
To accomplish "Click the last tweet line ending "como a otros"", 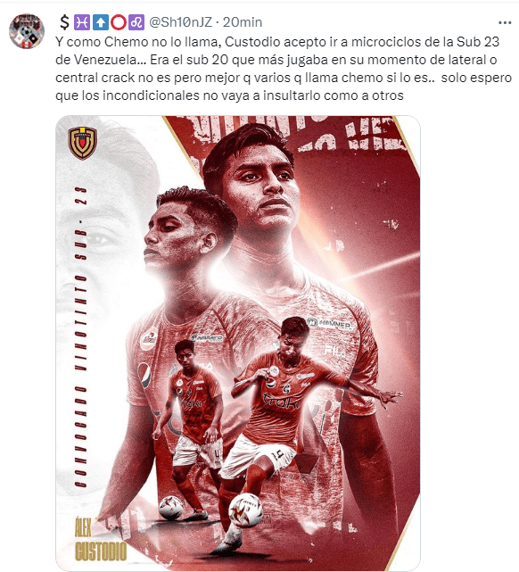I will click(229, 95).
